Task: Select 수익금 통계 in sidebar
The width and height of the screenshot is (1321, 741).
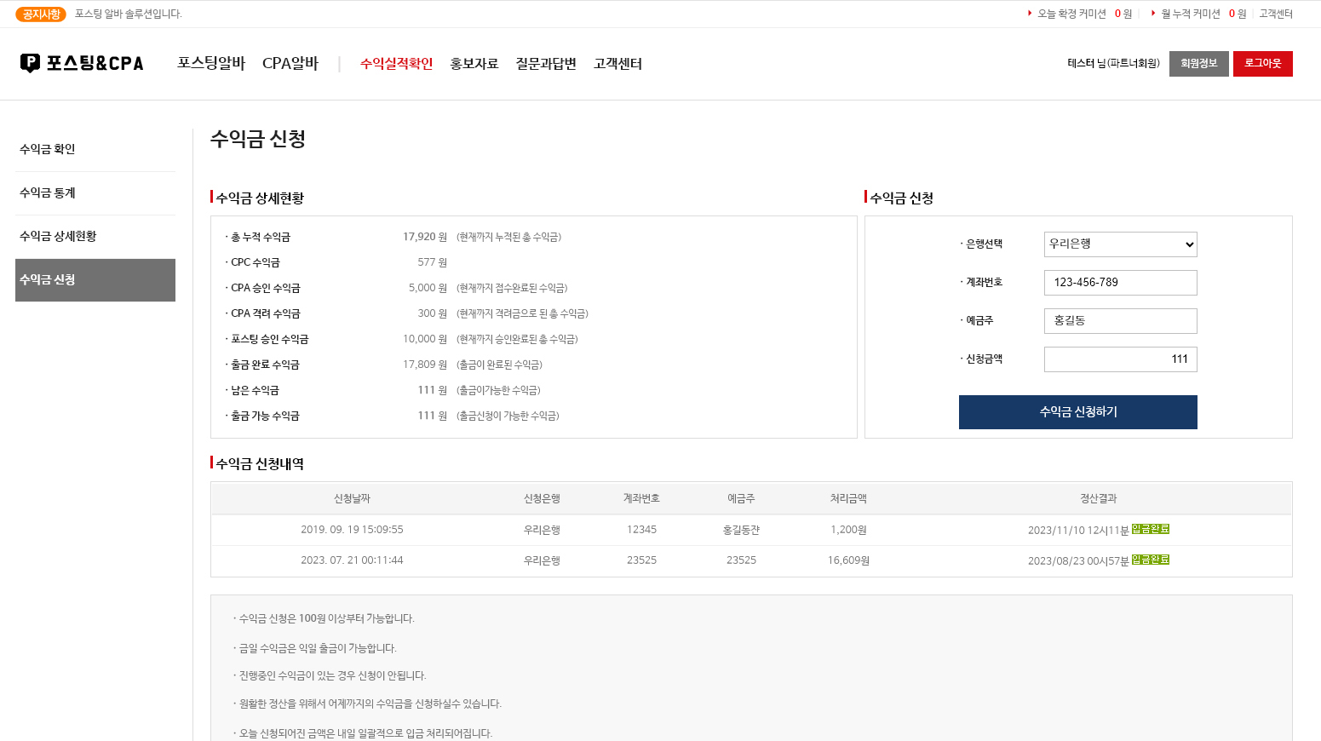Action: point(48,192)
